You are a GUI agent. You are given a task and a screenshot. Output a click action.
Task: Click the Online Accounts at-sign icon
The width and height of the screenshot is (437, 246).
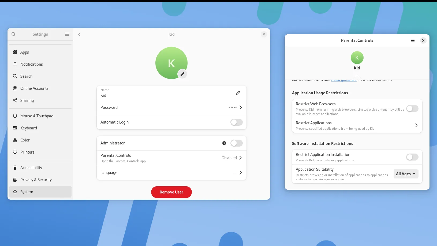click(x=15, y=88)
